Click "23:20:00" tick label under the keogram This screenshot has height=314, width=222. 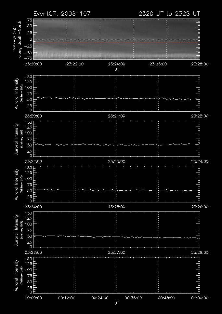pos(33,64)
